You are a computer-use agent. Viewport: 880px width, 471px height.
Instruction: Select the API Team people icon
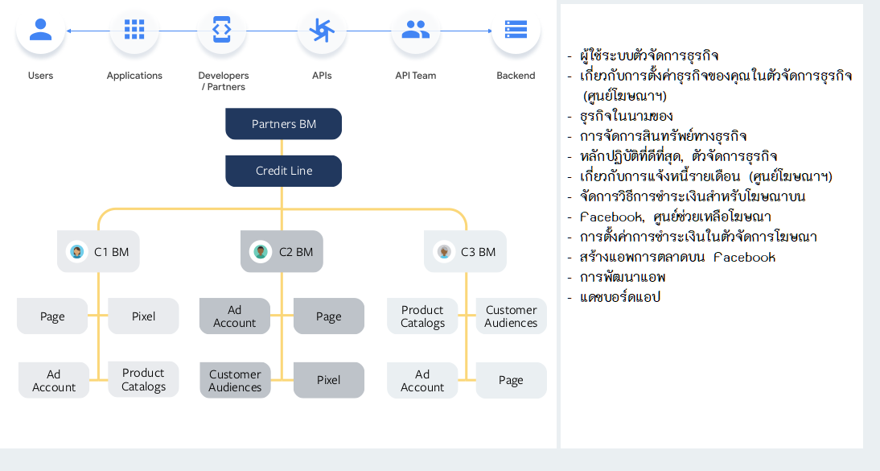click(x=415, y=31)
